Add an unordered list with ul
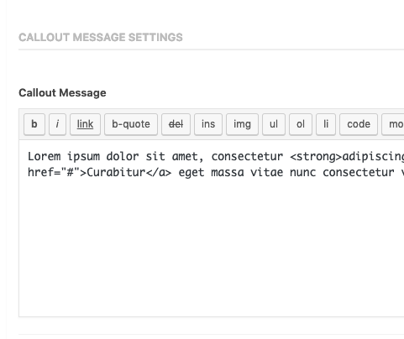Screen dimensions: 404x339 click(x=274, y=124)
